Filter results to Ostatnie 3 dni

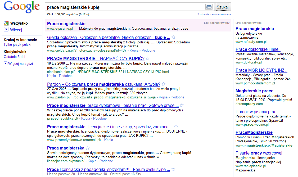click(x=15, y=57)
